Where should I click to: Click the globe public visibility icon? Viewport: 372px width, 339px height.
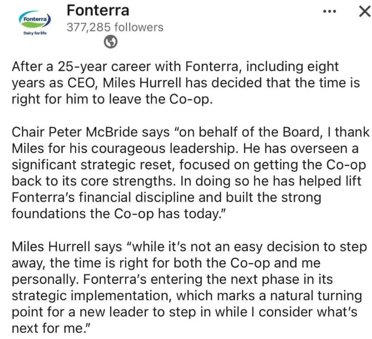point(111,42)
